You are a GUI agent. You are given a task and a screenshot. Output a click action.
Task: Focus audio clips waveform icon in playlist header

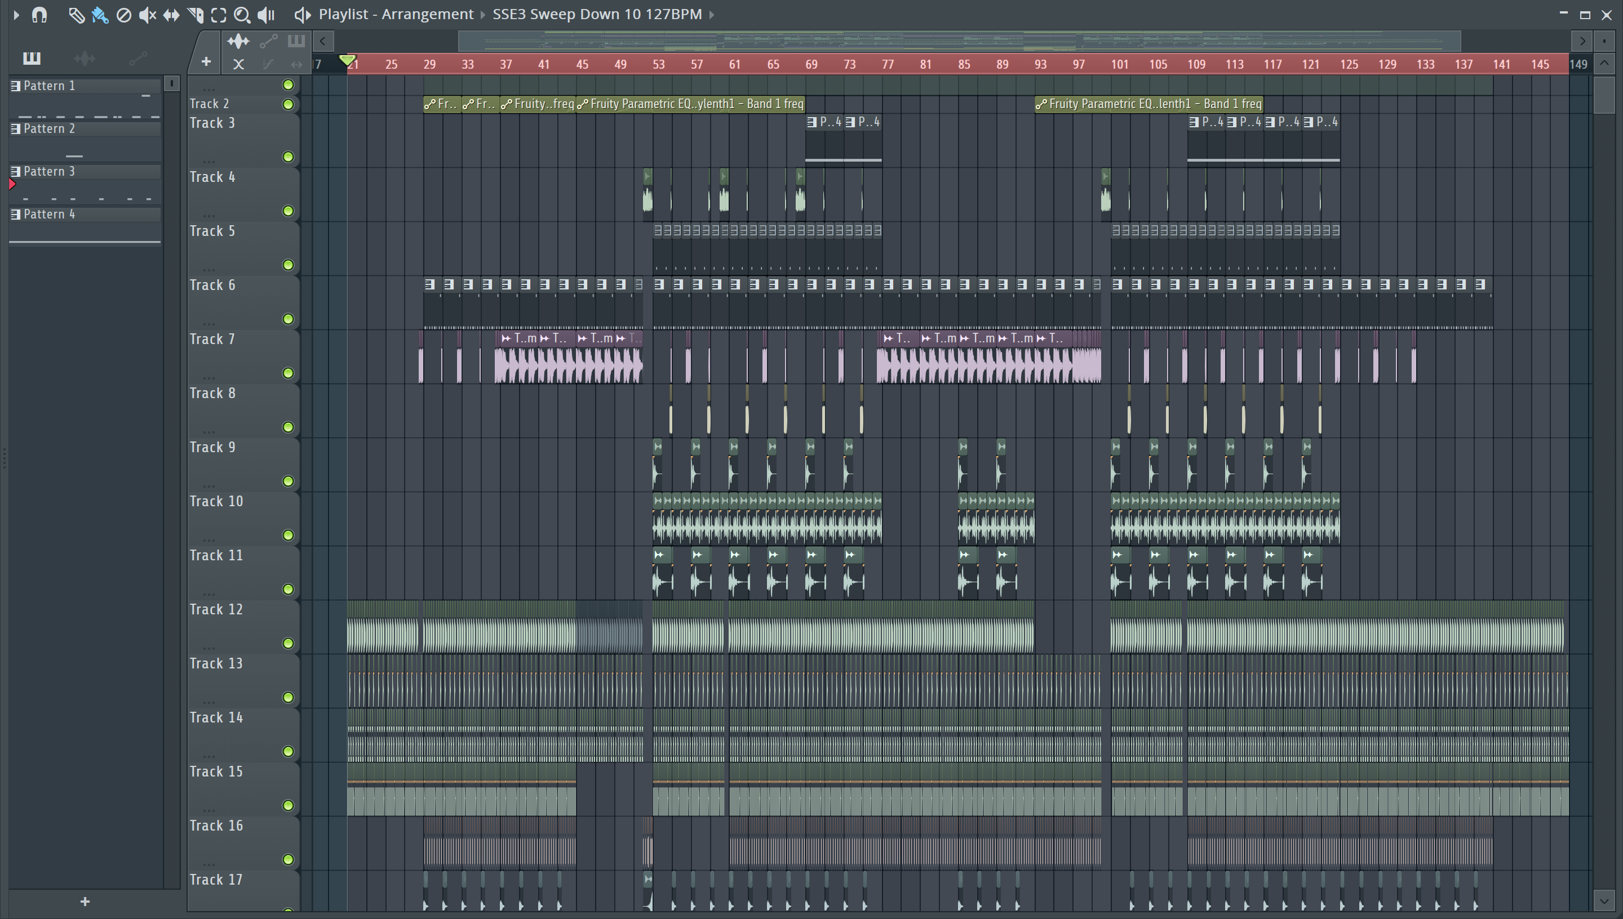(238, 42)
